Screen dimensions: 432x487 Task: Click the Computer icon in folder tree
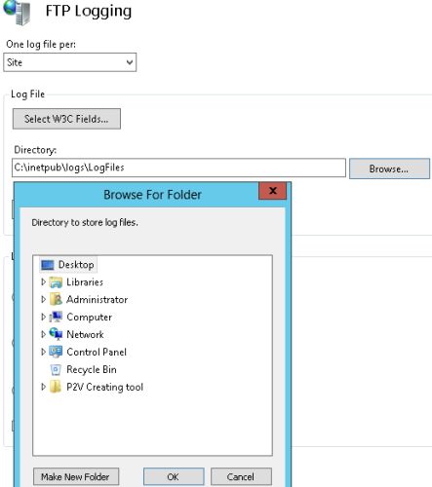click(x=56, y=317)
